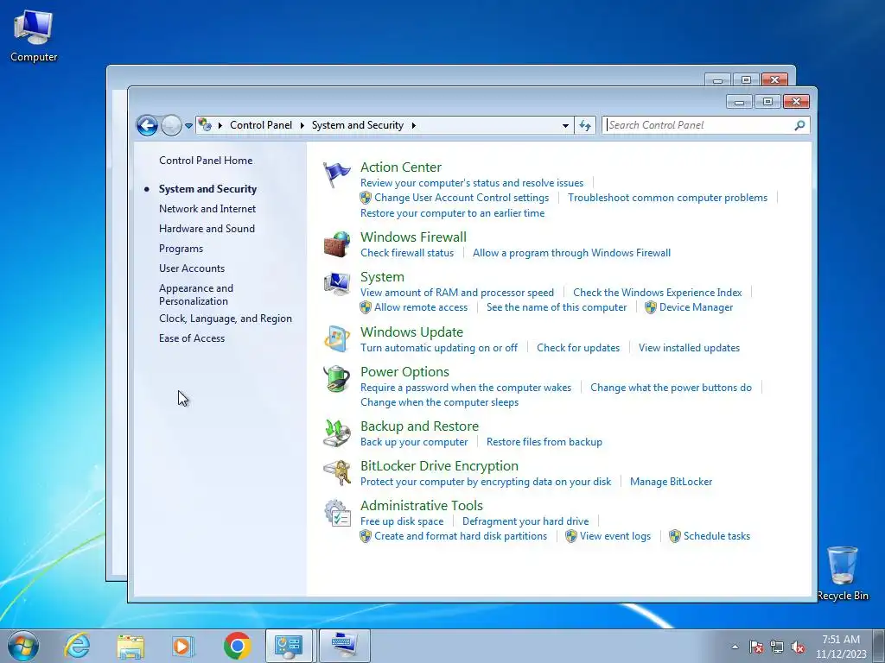The image size is (885, 663).
Task: Click View event logs link
Action: 614,536
